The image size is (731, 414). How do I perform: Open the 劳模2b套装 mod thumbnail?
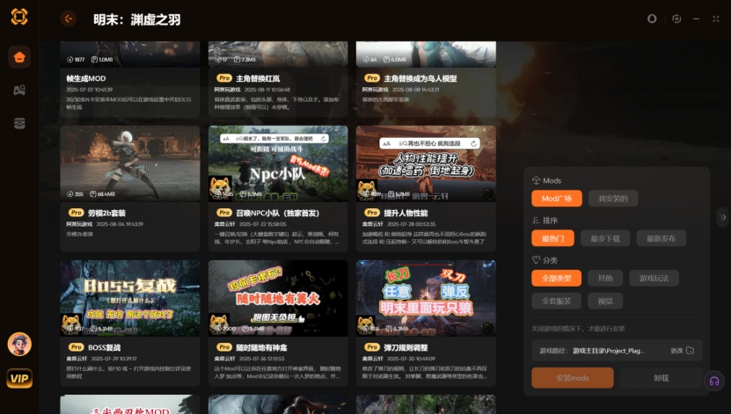pyautogui.click(x=130, y=163)
